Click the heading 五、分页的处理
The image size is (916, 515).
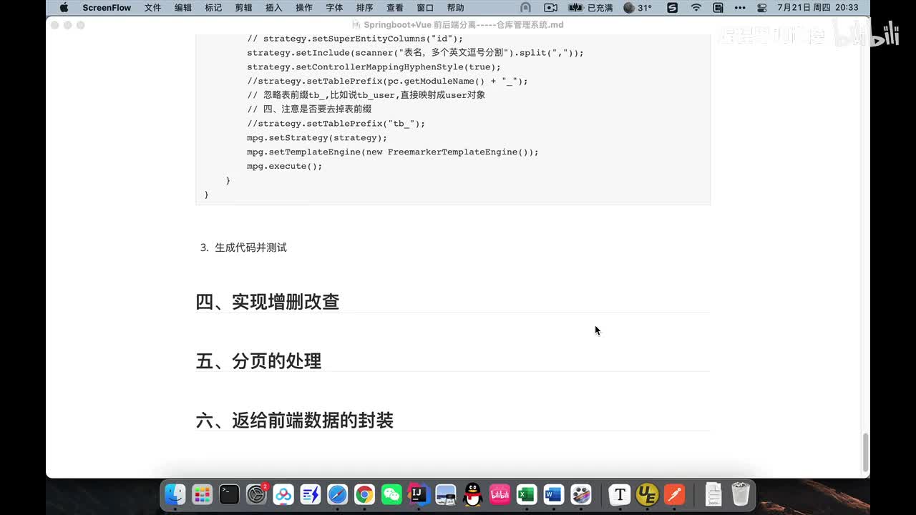(x=258, y=360)
